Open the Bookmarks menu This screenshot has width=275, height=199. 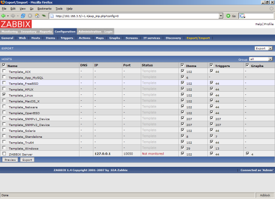coord(45,9)
